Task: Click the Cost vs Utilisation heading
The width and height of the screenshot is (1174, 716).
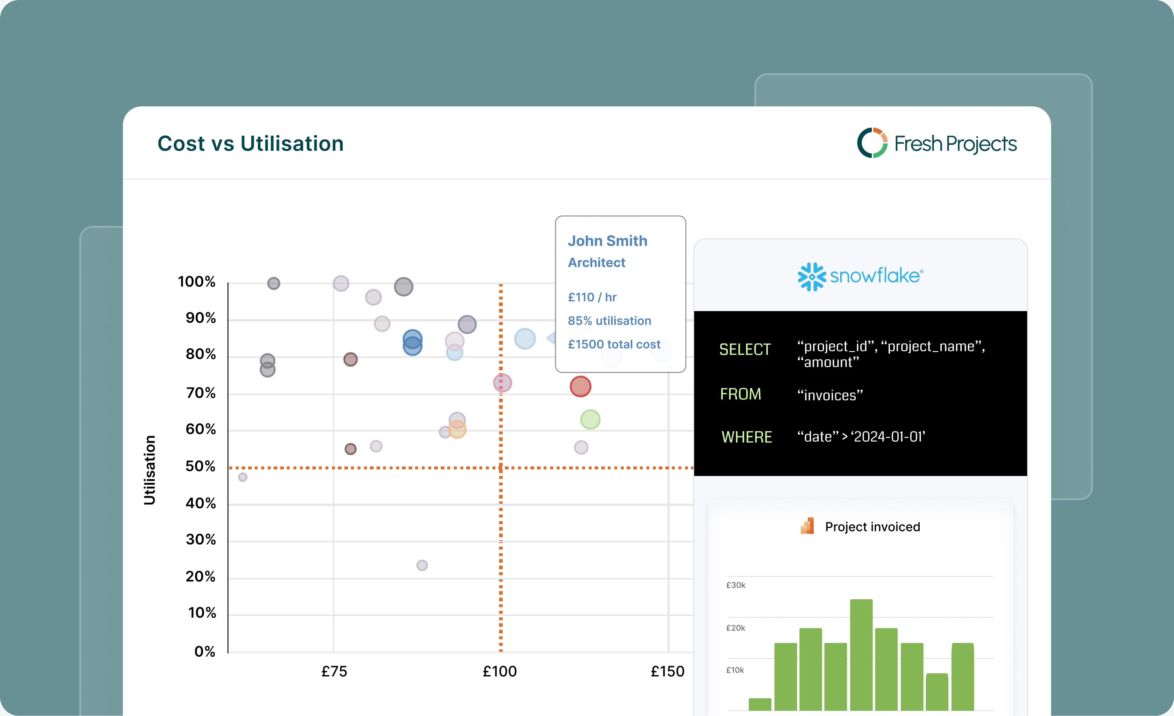Action: click(x=250, y=143)
